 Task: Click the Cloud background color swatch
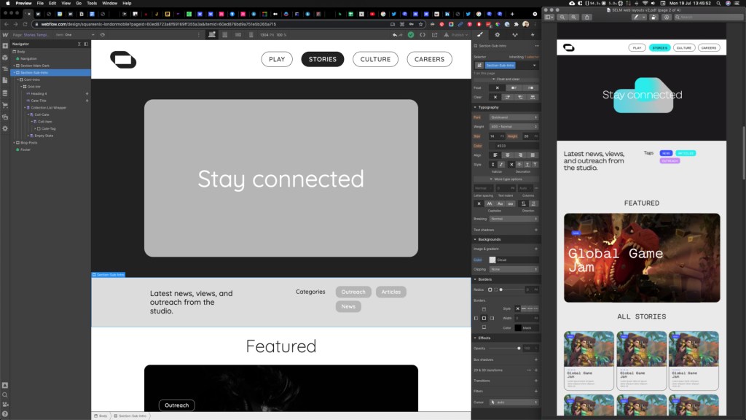coord(492,260)
